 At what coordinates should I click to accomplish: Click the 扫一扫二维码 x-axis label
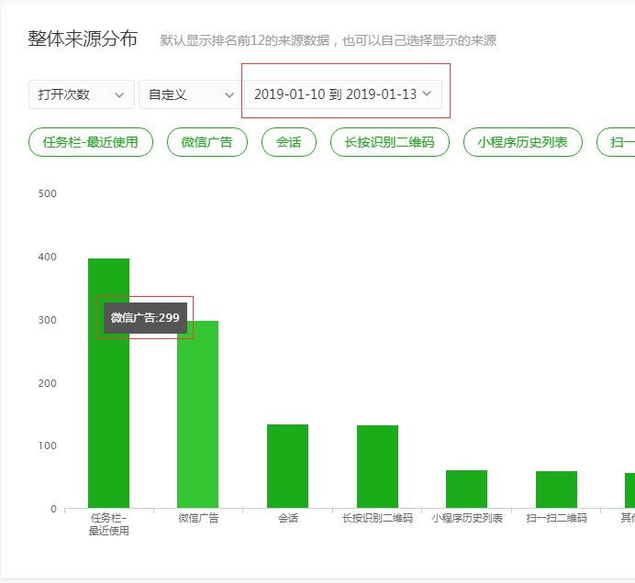pos(556,518)
